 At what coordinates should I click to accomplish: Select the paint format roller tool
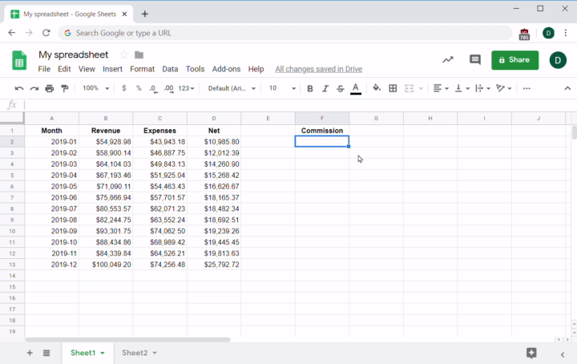(65, 88)
